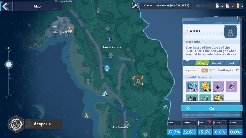
Task: Select the tent camp icon near the coast road
Action: (105, 93)
